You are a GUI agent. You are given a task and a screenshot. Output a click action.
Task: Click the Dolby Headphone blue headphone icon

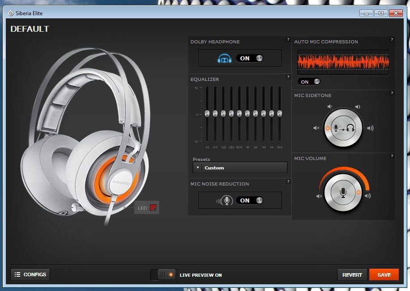(224, 58)
